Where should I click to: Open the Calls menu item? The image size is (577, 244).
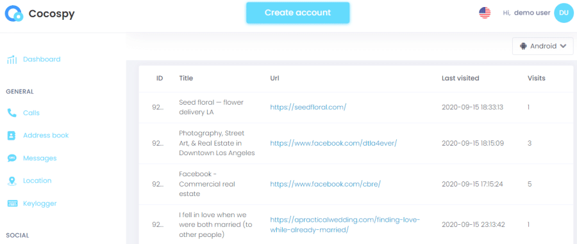tap(31, 113)
